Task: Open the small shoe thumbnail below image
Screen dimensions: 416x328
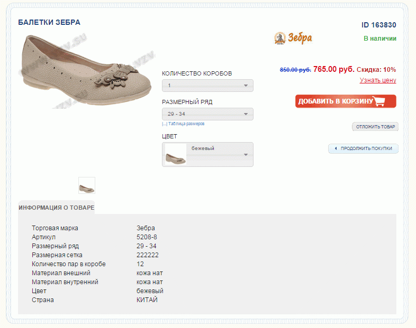Action: click(87, 185)
